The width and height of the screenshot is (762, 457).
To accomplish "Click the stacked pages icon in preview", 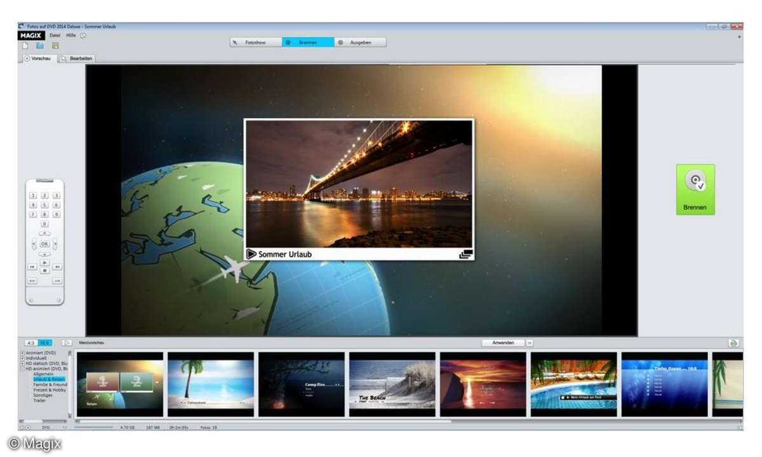I will click(x=465, y=254).
